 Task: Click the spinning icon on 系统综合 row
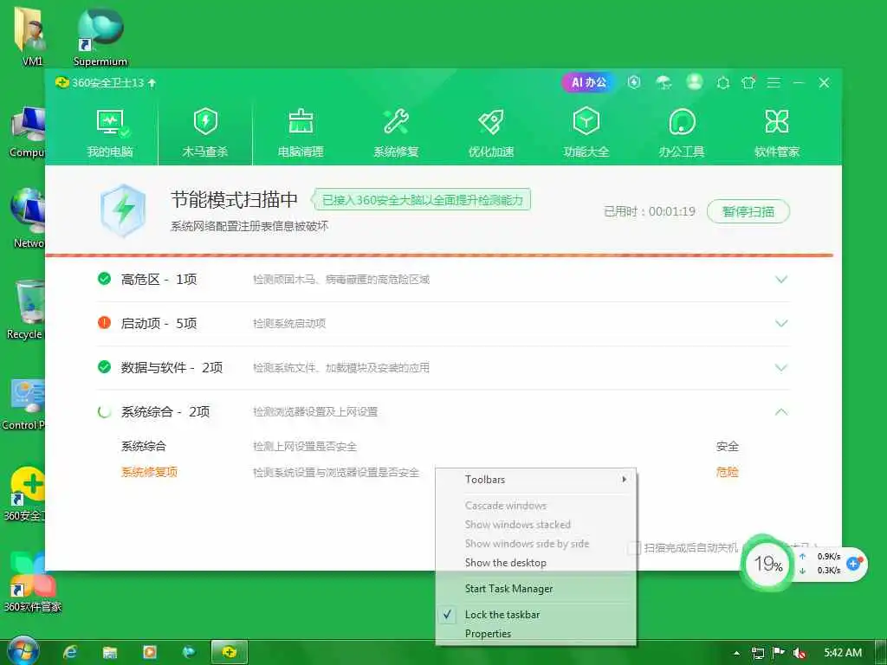(x=104, y=411)
